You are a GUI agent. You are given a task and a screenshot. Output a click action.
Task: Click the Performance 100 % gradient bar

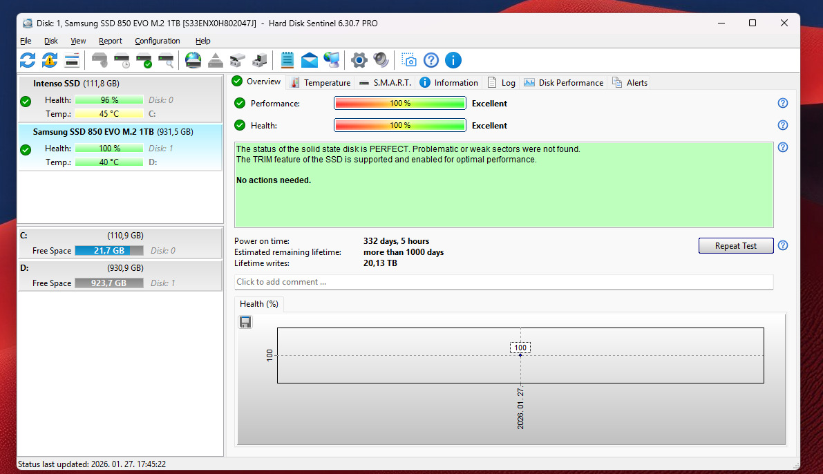click(400, 104)
